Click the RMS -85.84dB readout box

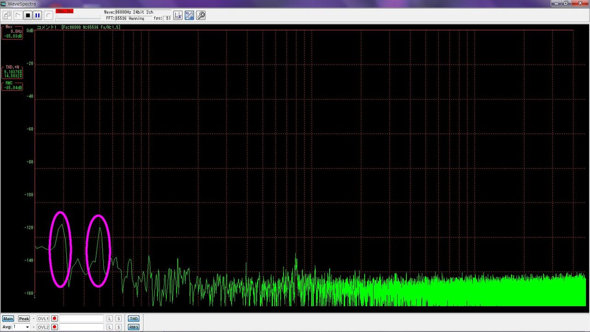pos(12,86)
